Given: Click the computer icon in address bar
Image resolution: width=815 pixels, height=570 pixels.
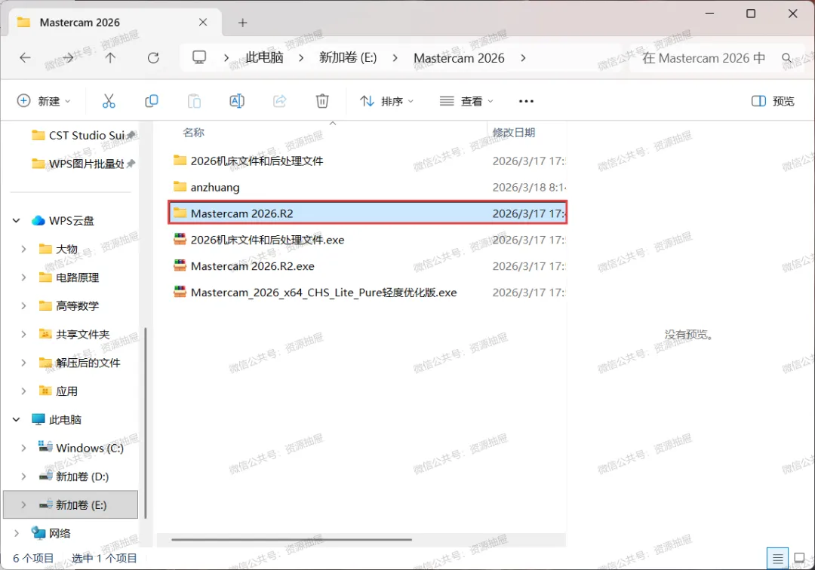Looking at the screenshot, I should (x=199, y=57).
